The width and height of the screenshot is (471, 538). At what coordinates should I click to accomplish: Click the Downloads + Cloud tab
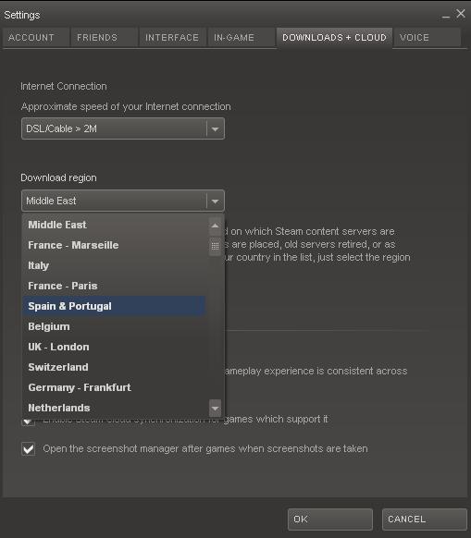[x=334, y=37]
